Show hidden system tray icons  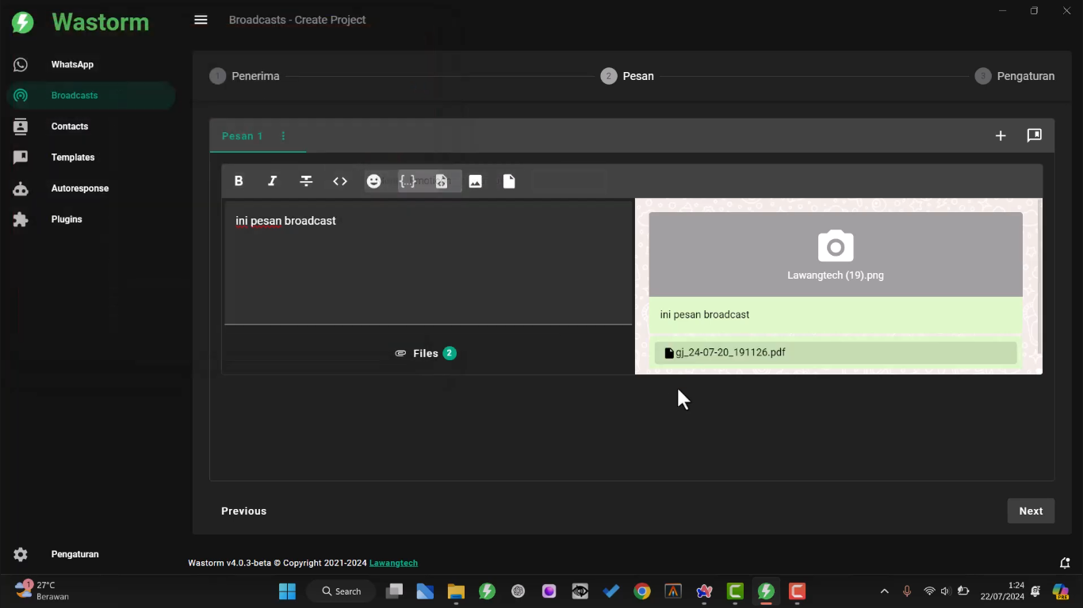pyautogui.click(x=885, y=591)
